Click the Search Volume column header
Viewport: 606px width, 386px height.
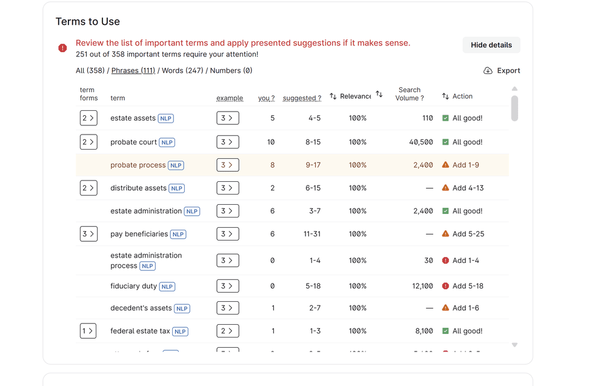coord(410,94)
